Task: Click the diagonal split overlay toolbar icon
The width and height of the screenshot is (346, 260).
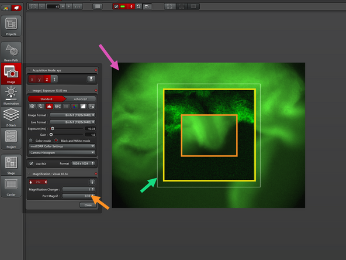Action: pos(147,6)
